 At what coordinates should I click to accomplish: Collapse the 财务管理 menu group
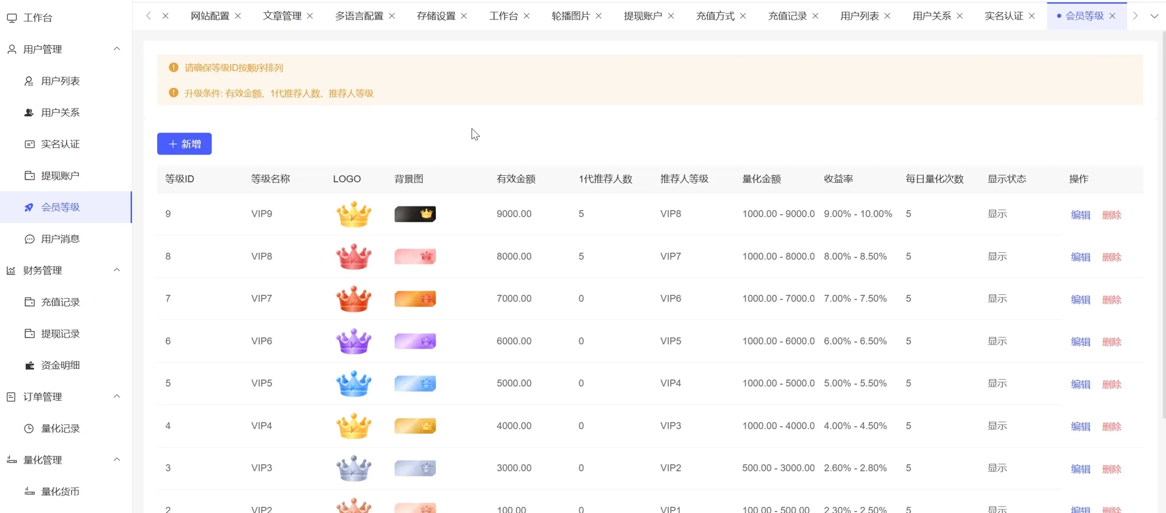pyautogui.click(x=116, y=270)
